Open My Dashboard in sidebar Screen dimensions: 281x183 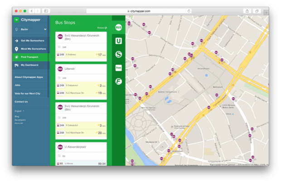(29, 65)
